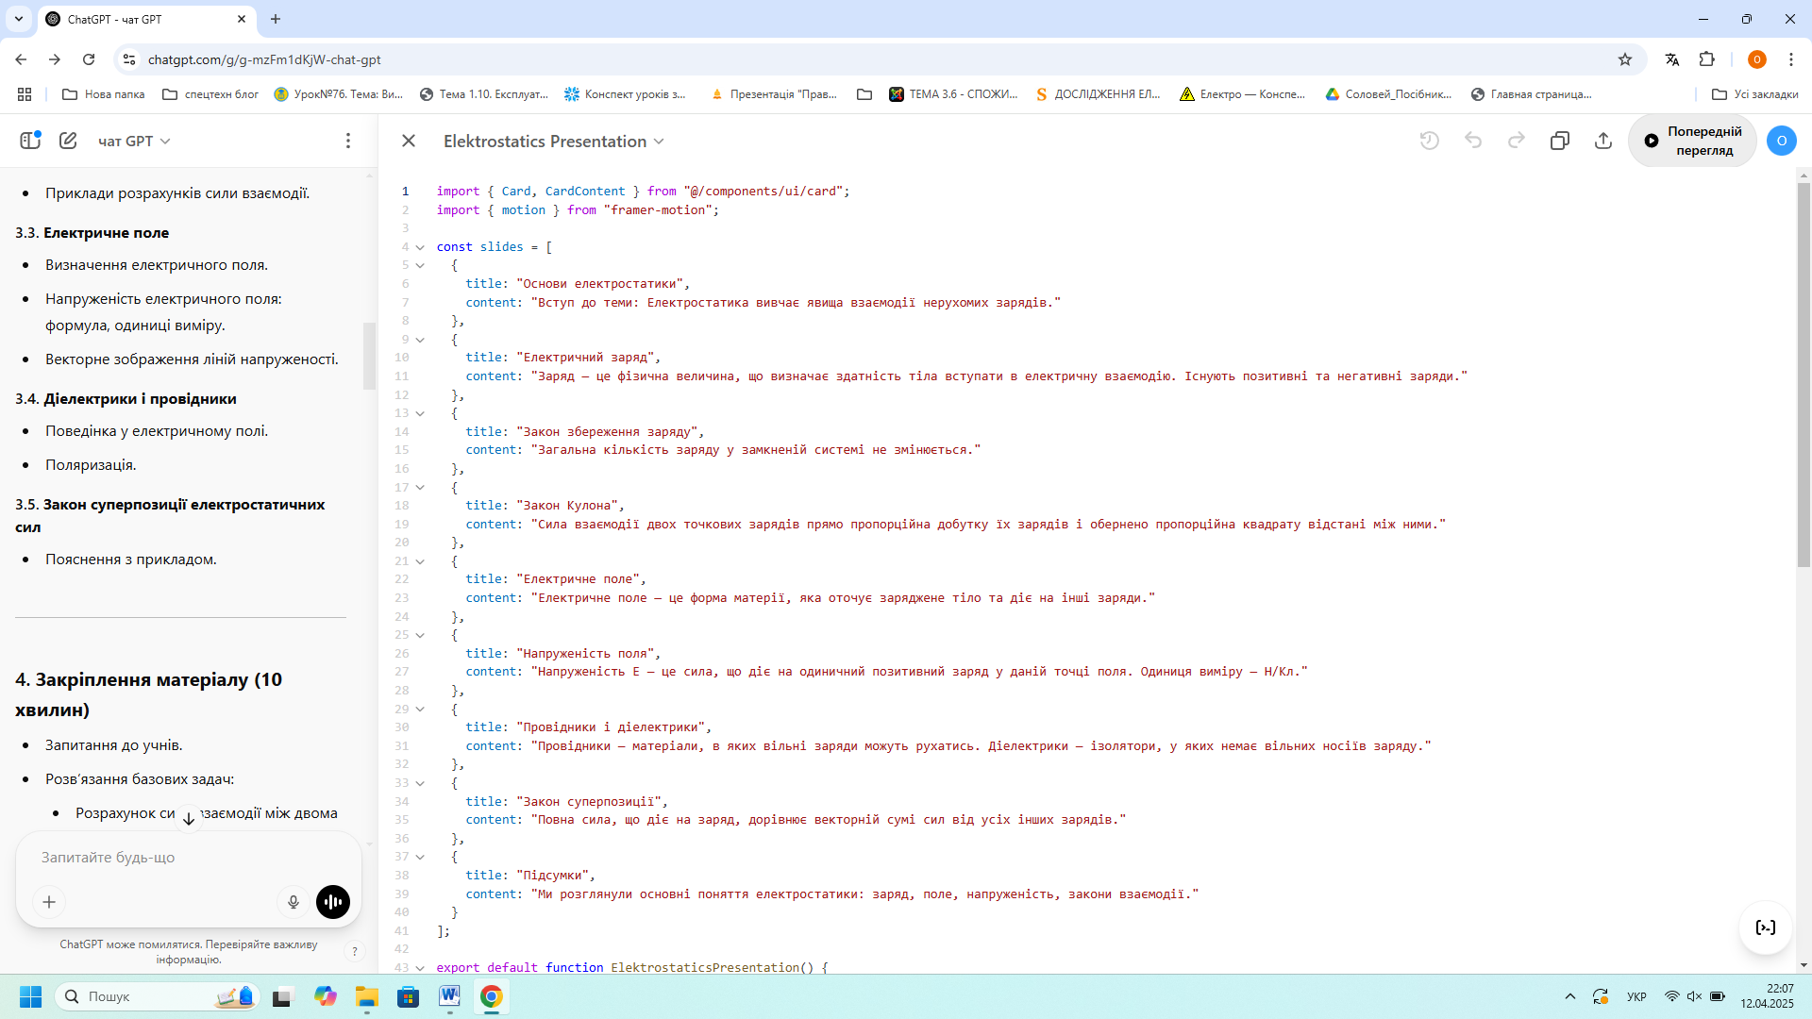The width and height of the screenshot is (1812, 1019).
Task: Toggle the ChatGPT sidebar panel icon
Action: [30, 141]
